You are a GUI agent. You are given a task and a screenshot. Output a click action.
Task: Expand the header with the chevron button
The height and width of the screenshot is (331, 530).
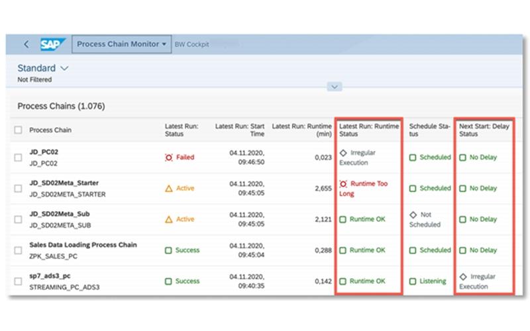[x=335, y=87]
